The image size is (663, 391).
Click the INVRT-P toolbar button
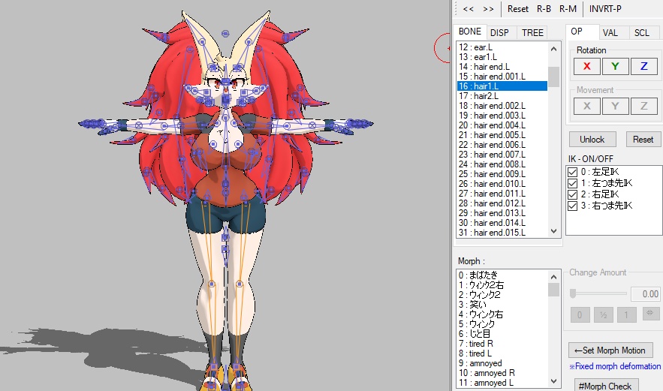[x=605, y=9]
